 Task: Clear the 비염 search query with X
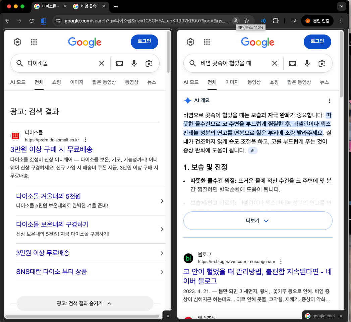pyautogui.click(x=274, y=63)
